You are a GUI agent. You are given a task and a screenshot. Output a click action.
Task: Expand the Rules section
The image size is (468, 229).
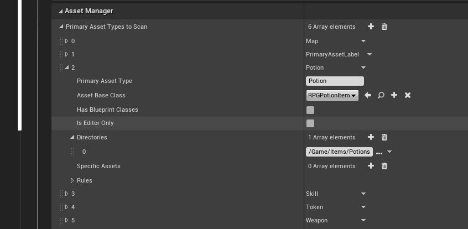click(72, 180)
